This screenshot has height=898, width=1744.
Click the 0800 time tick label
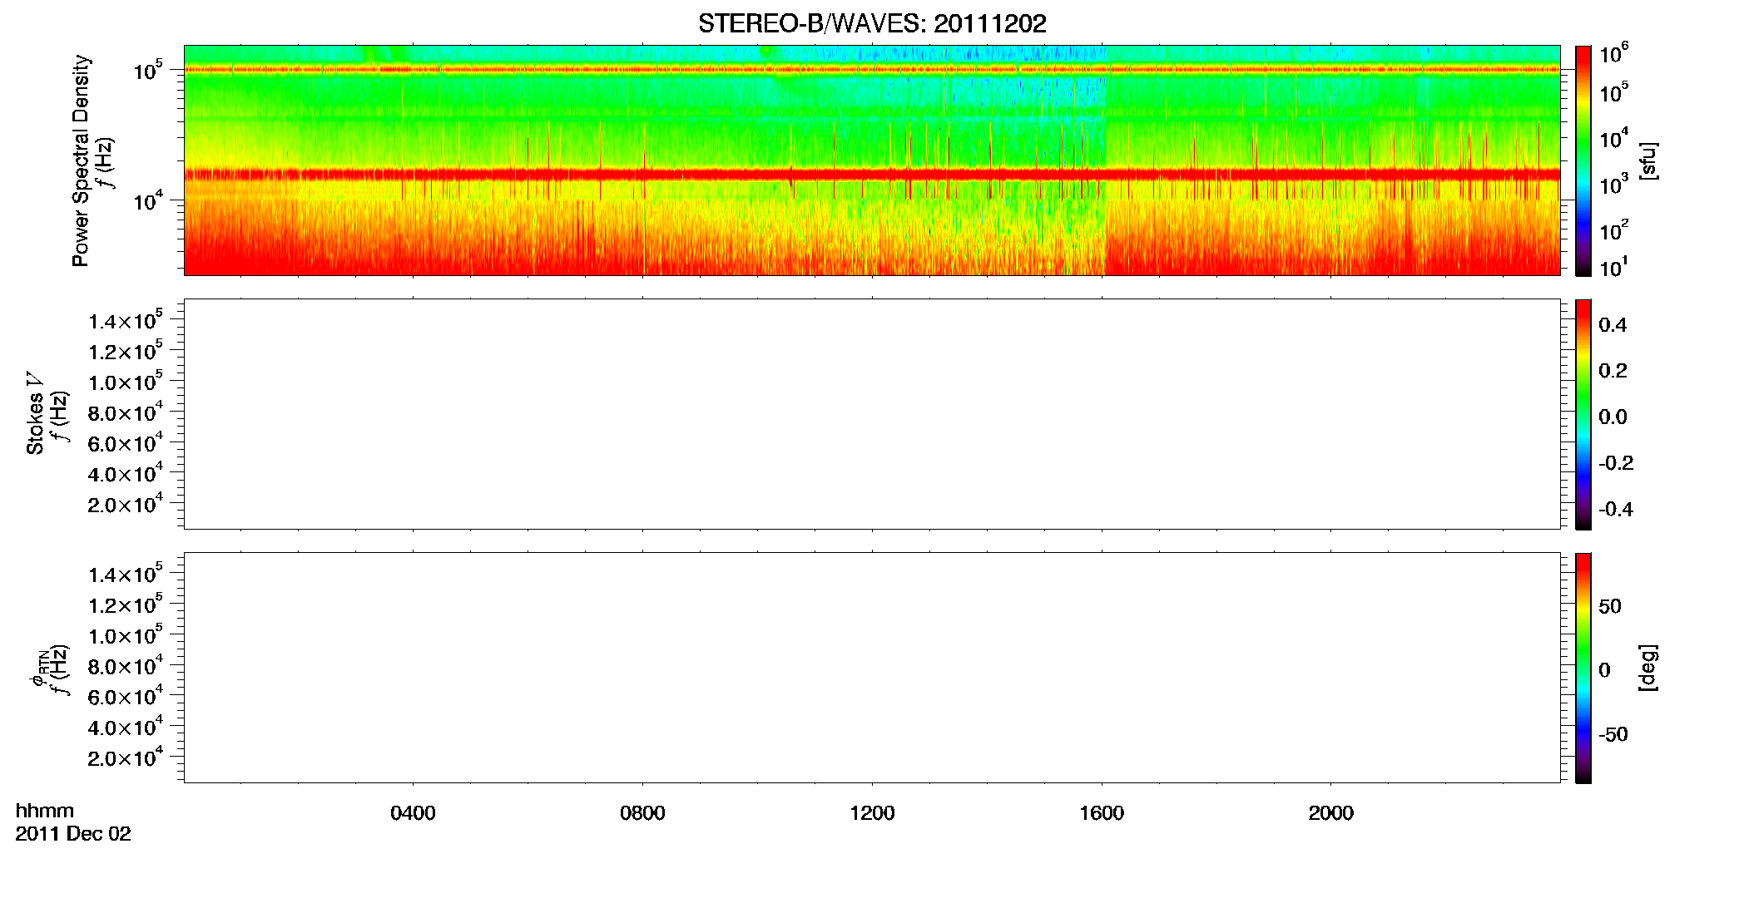pos(642,813)
